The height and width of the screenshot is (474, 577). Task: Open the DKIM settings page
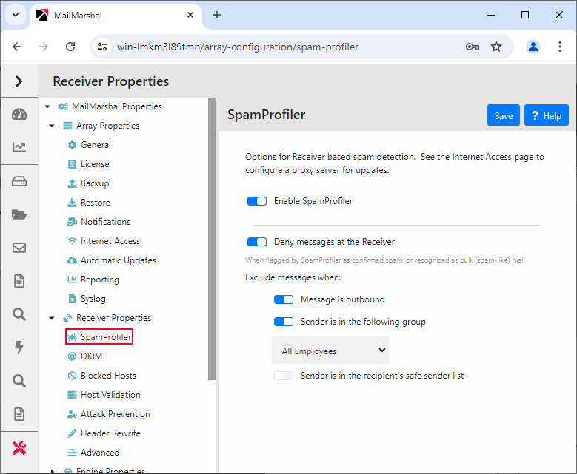coord(91,356)
